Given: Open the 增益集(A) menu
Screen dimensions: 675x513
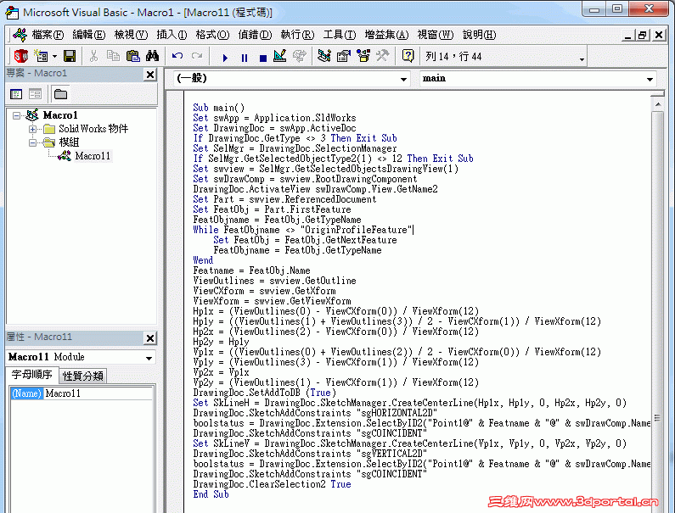Looking at the screenshot, I should [x=386, y=35].
